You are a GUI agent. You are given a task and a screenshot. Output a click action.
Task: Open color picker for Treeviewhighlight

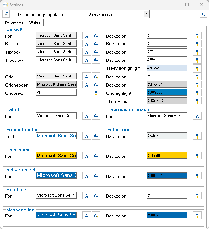tap(197, 68)
